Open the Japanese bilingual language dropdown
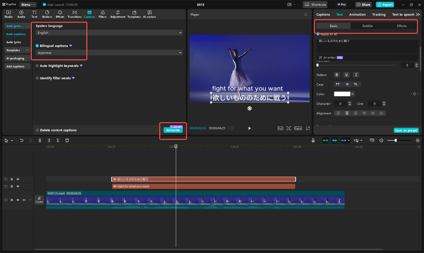The height and width of the screenshot is (253, 424). (x=109, y=53)
